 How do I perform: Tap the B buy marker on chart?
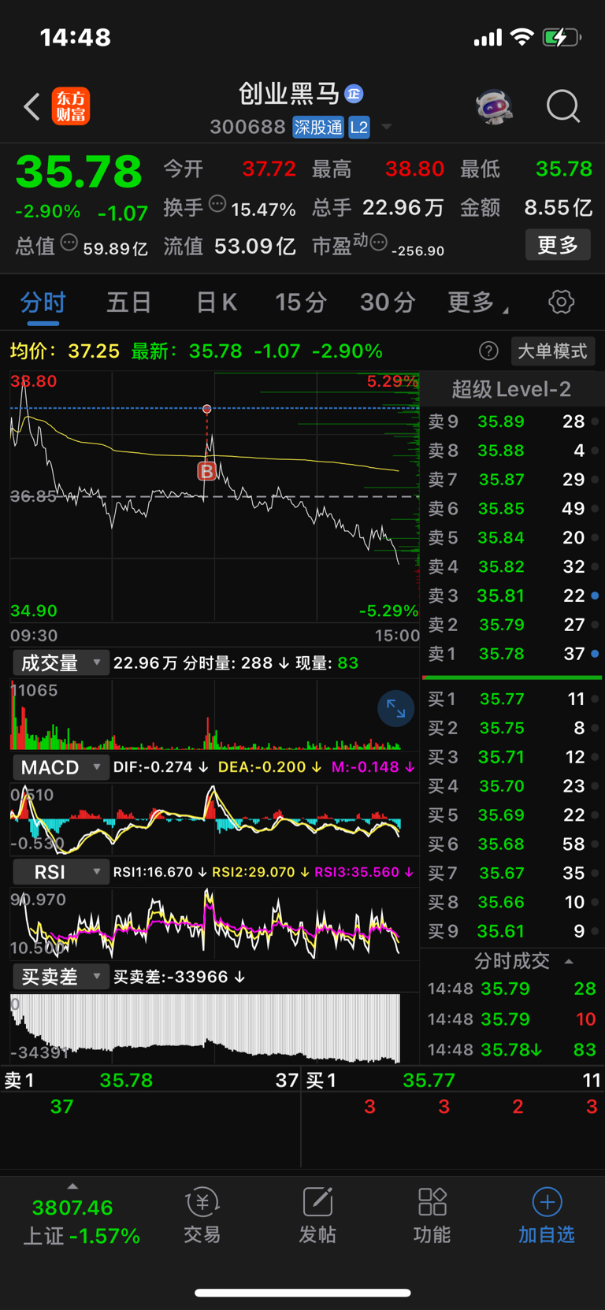tap(206, 471)
